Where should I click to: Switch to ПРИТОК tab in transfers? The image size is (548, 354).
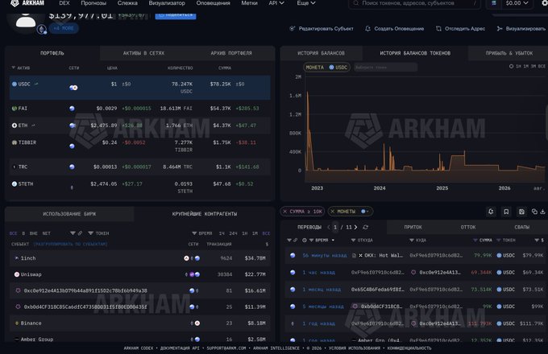point(413,227)
